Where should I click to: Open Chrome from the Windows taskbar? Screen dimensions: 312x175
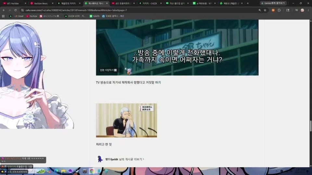(x=92, y=171)
